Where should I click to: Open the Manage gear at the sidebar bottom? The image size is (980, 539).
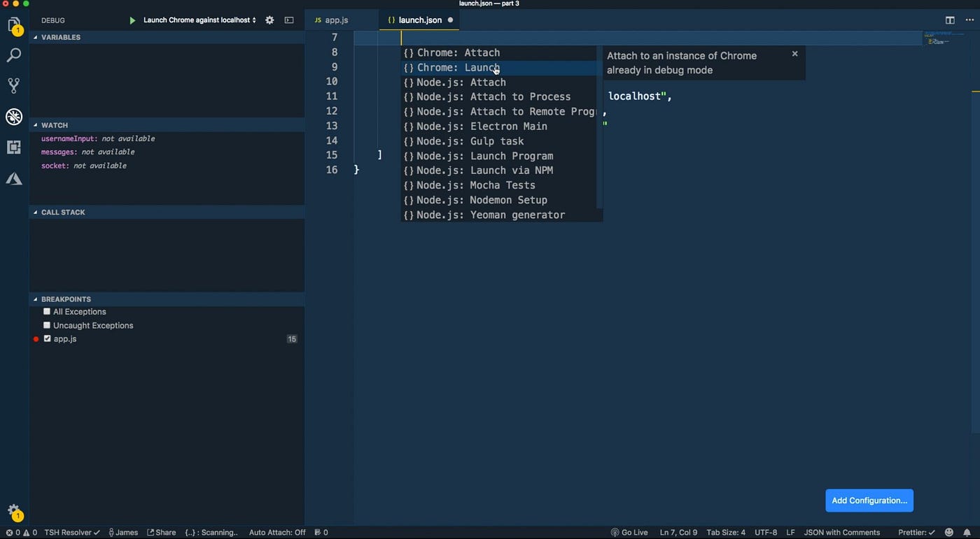pos(14,512)
